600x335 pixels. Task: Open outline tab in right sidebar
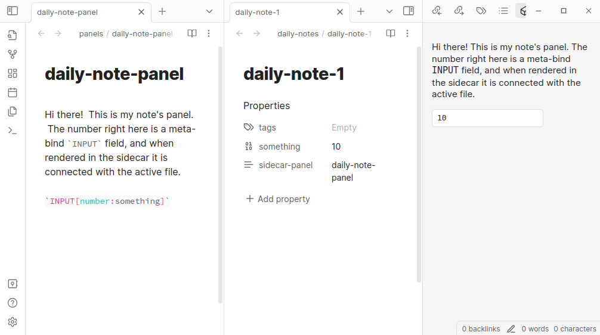click(x=503, y=11)
